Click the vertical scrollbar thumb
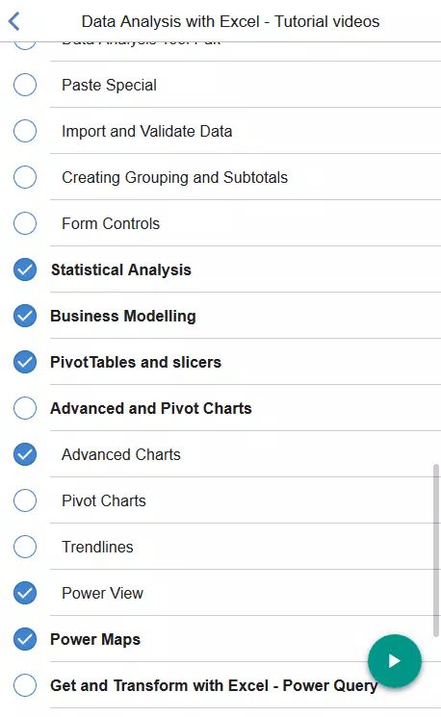Viewport: 441px width, 717px height. tap(436, 551)
